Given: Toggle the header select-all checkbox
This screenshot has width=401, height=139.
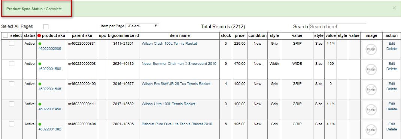Looking at the screenshot, I should click(5, 36).
